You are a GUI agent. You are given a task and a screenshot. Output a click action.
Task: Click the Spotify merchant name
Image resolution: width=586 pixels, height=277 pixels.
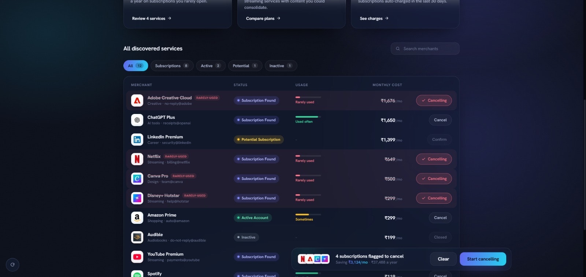(154, 274)
